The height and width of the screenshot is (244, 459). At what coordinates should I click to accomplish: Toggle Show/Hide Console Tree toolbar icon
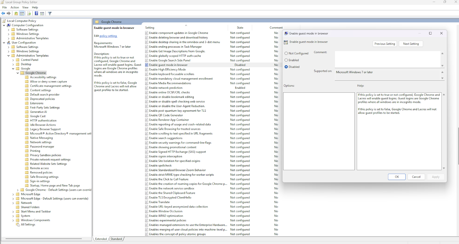[22, 13]
